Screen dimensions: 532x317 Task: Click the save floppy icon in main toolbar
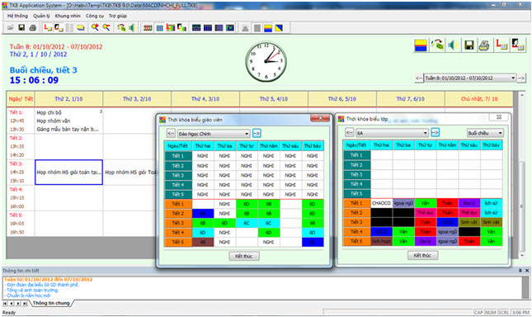21,27
